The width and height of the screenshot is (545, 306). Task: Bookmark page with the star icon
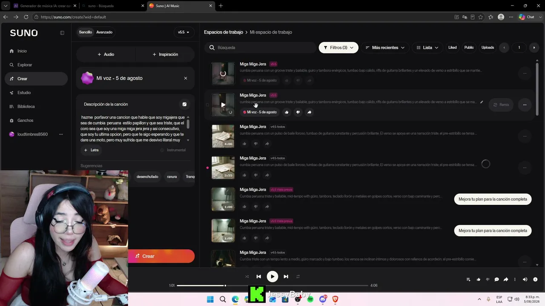coord(481,17)
